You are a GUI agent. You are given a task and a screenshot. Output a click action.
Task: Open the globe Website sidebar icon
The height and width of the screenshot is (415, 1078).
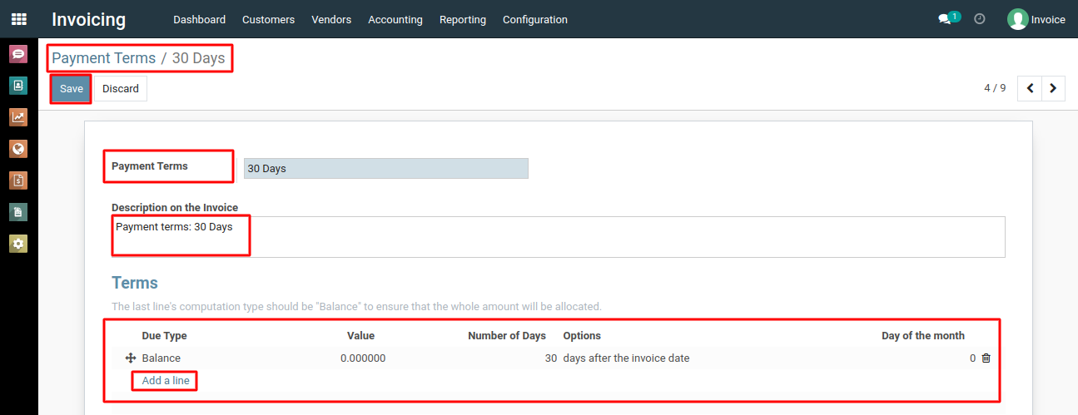(x=18, y=149)
